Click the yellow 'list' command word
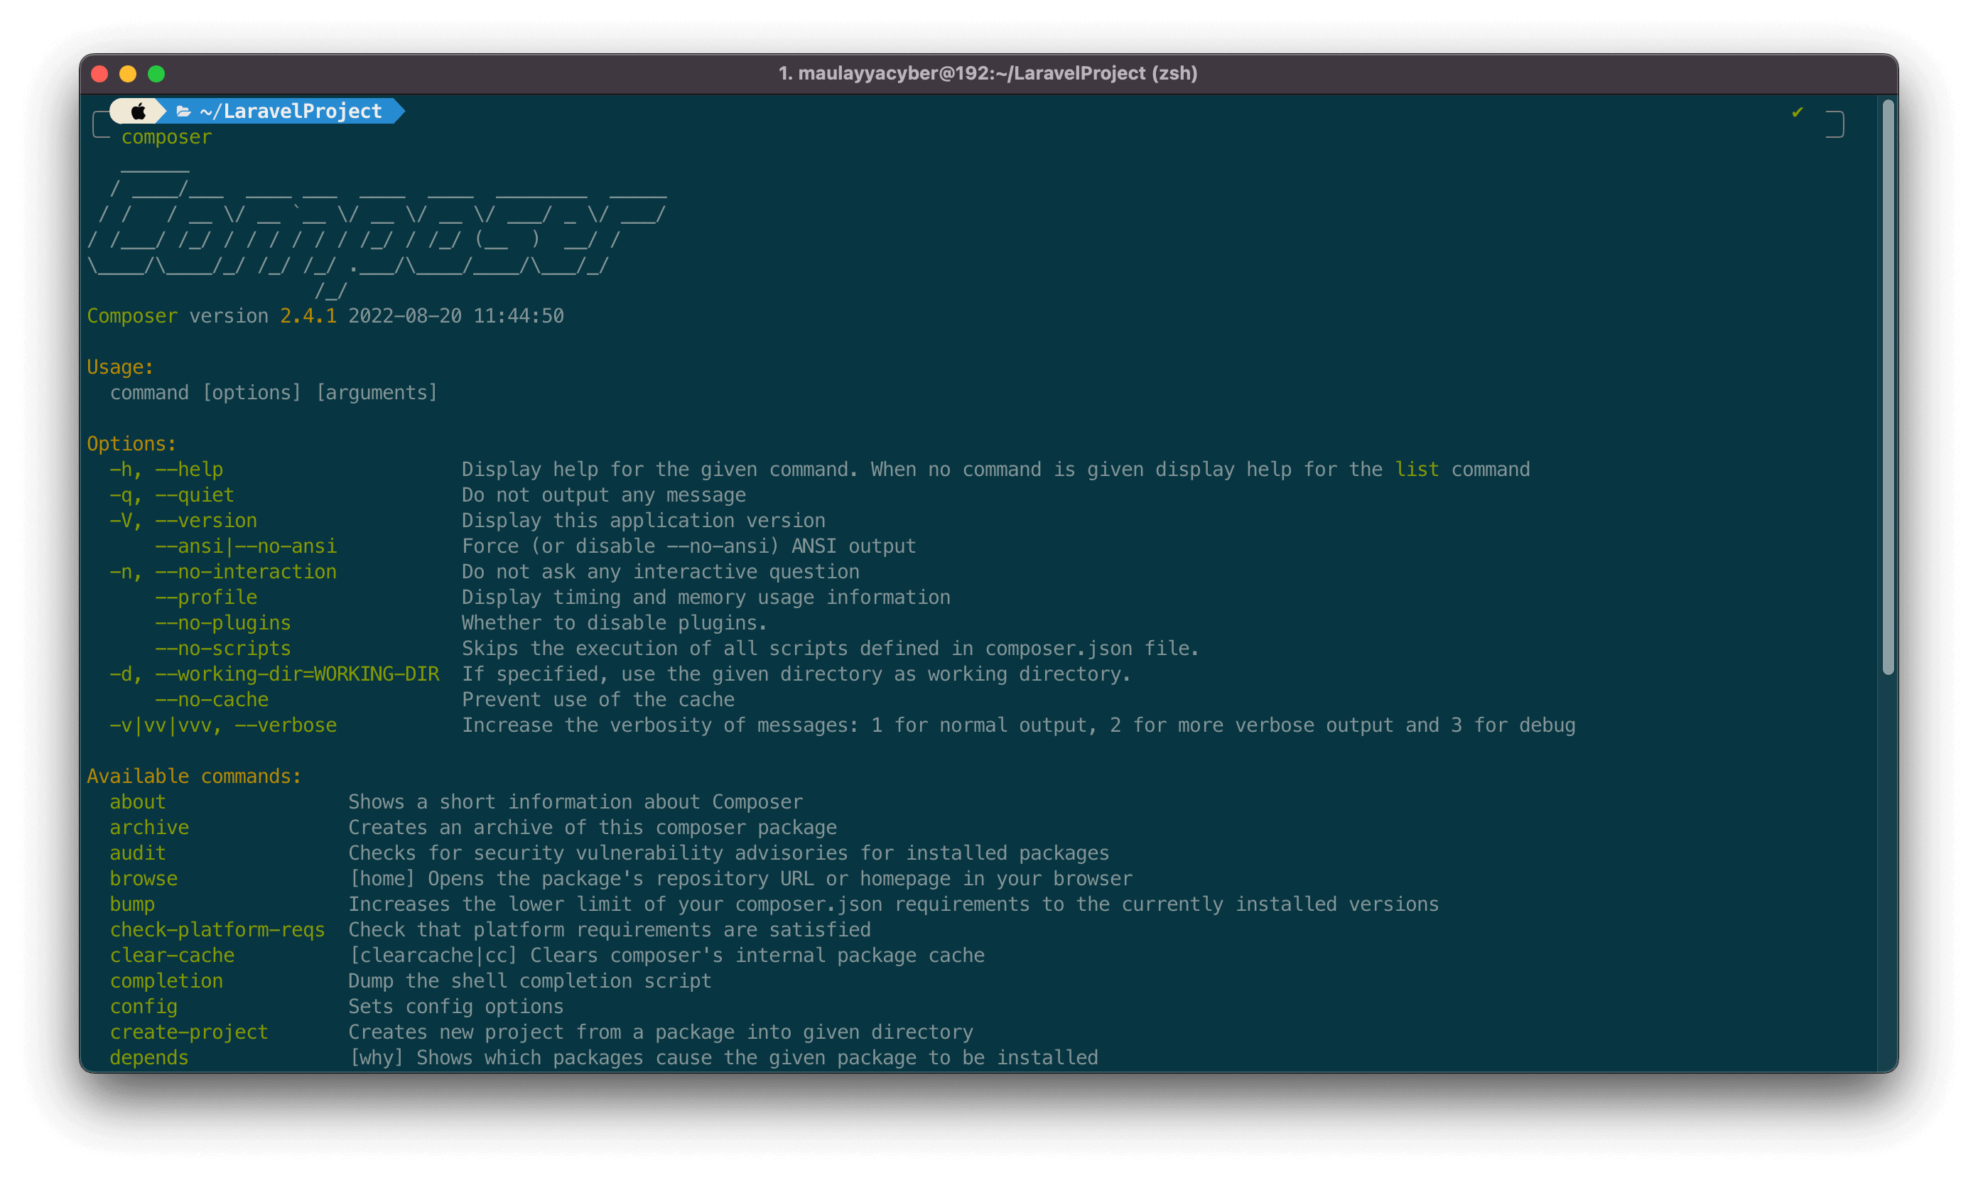 tap(1417, 469)
